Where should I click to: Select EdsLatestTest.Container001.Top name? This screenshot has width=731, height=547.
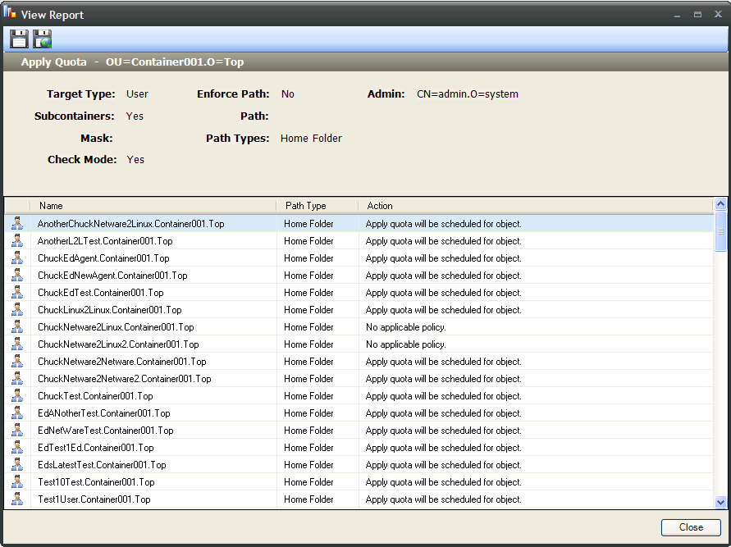pyautogui.click(x=102, y=465)
